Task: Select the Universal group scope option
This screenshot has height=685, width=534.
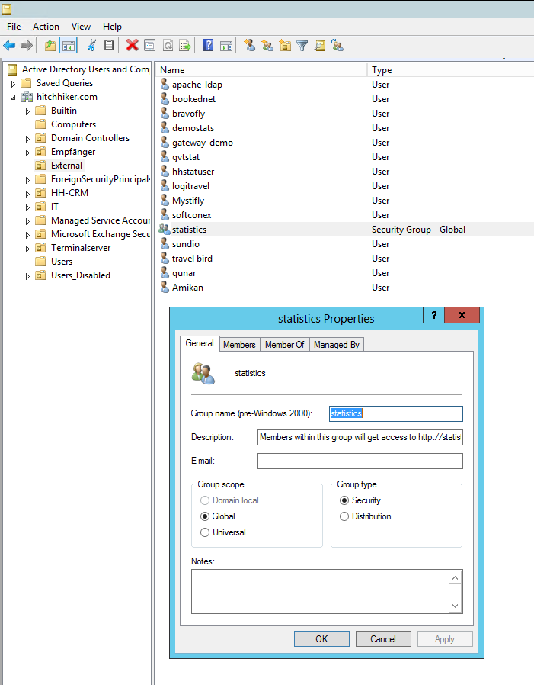Action: (x=204, y=532)
